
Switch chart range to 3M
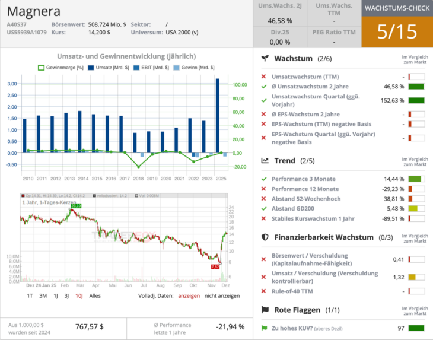point(43,295)
